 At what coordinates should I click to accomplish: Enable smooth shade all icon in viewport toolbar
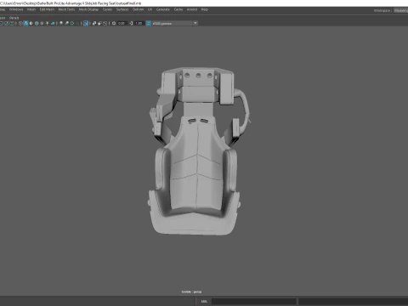point(25,23)
